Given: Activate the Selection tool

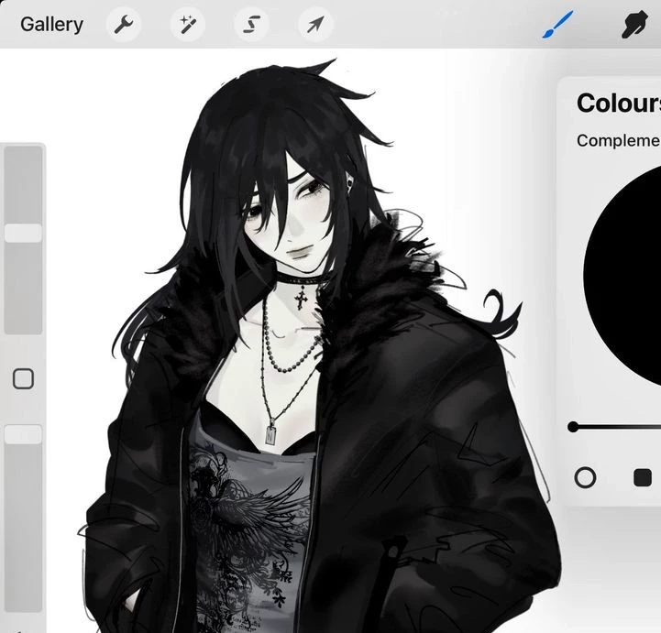Looking at the screenshot, I should tap(251, 25).
